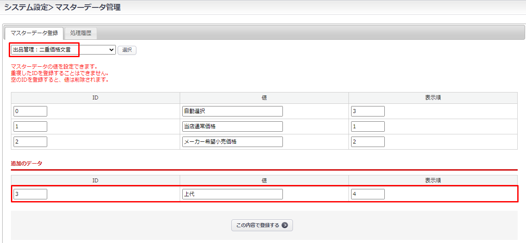Open the マスターデータ登録 tab
The width and height of the screenshot is (526, 243).
point(34,33)
